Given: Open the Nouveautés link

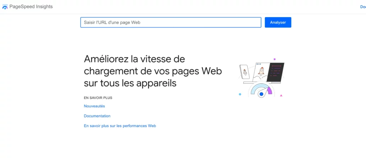Looking at the screenshot, I should pyautogui.click(x=94, y=106).
